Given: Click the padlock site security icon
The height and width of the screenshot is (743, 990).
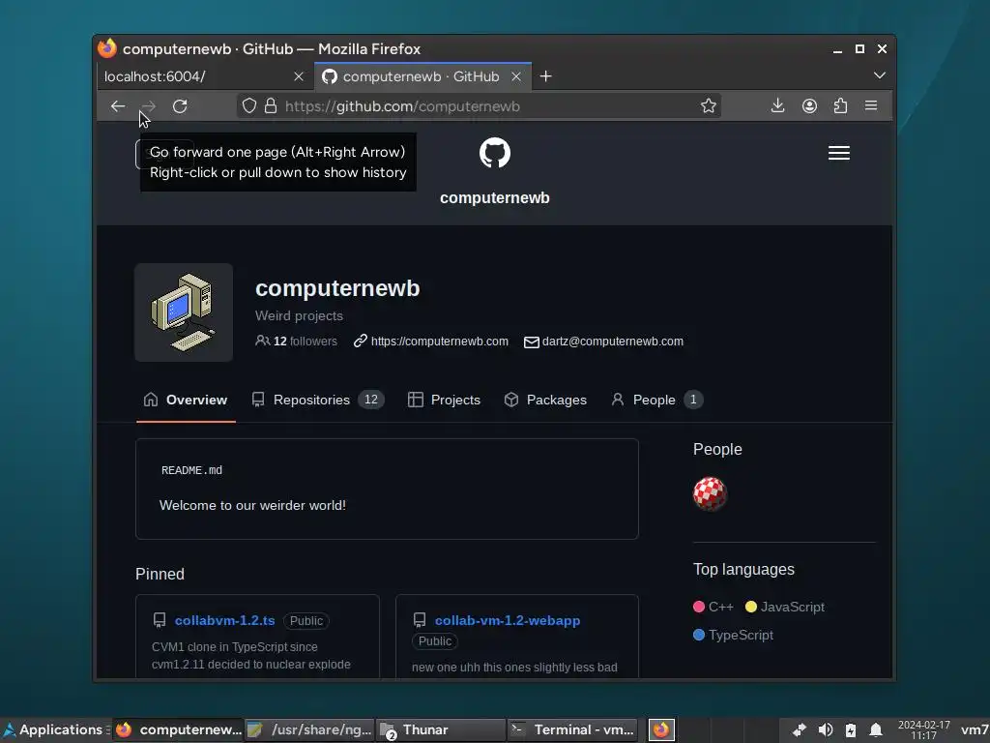Looking at the screenshot, I should tap(271, 105).
